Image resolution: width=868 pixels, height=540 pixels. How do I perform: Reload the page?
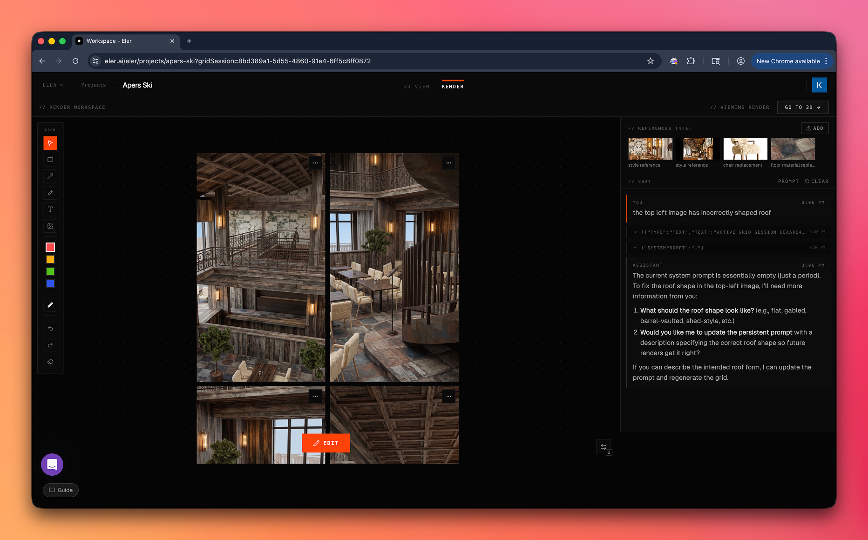[x=75, y=61]
